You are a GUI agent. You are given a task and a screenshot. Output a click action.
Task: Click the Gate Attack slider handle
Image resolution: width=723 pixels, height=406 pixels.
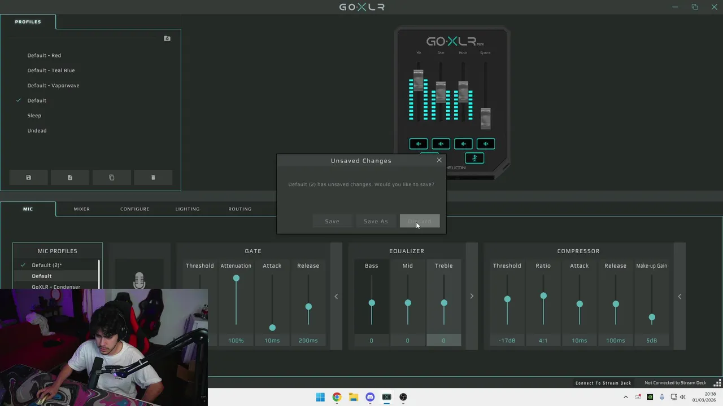272,328
